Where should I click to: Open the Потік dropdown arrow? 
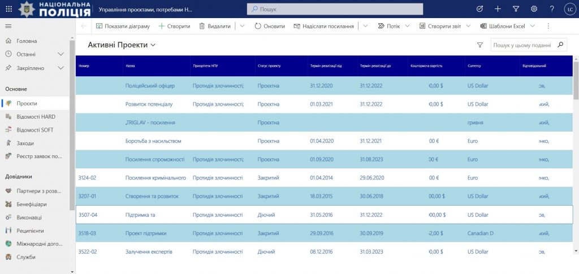coord(407,26)
